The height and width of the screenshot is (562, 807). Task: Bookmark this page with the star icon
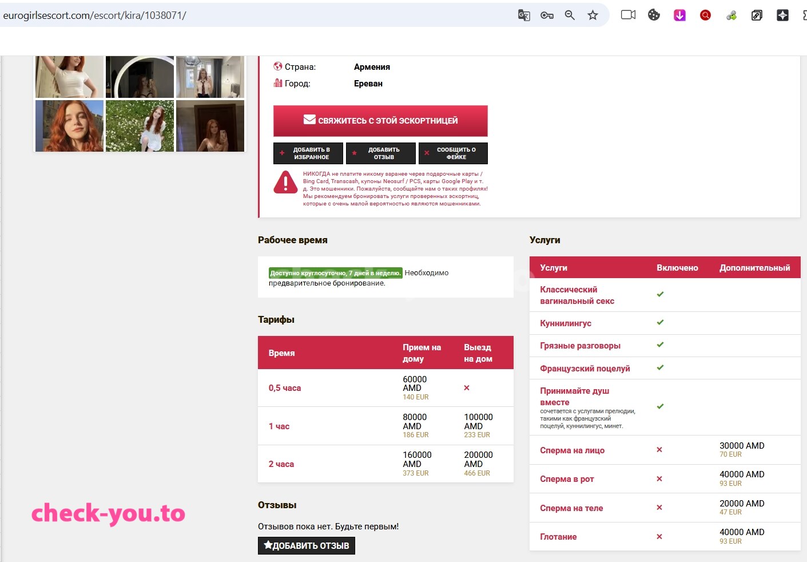point(593,15)
